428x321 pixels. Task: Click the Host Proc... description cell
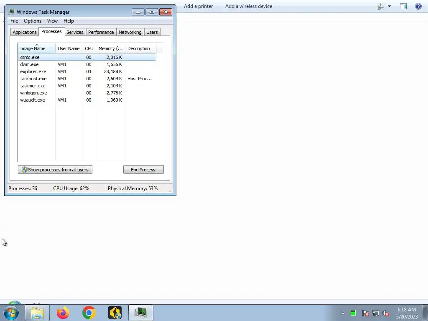pos(140,79)
